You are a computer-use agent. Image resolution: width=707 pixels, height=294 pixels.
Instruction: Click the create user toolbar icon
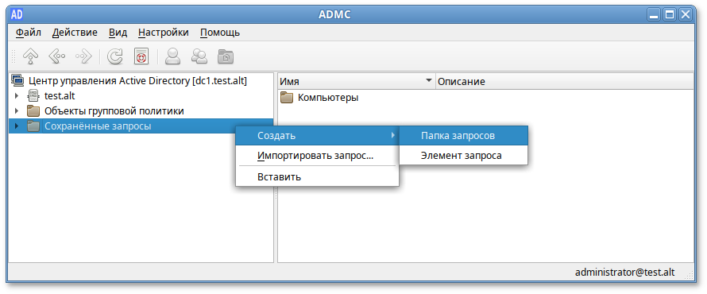[x=172, y=56]
